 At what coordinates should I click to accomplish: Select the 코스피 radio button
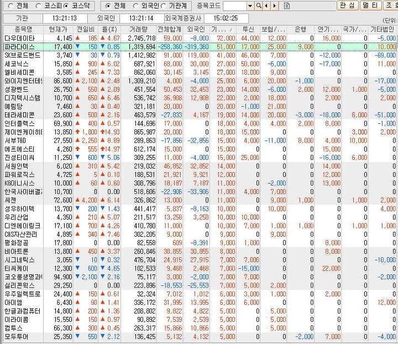click(38, 6)
